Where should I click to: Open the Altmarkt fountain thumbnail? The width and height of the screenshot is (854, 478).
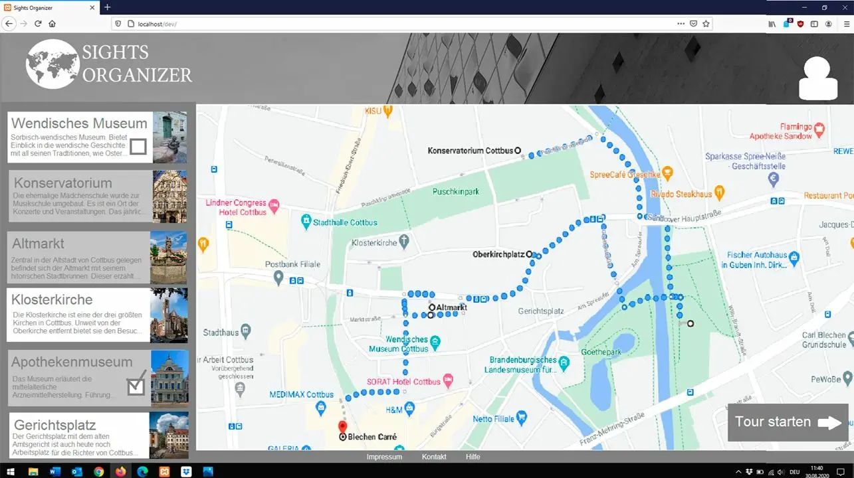pyautogui.click(x=169, y=258)
